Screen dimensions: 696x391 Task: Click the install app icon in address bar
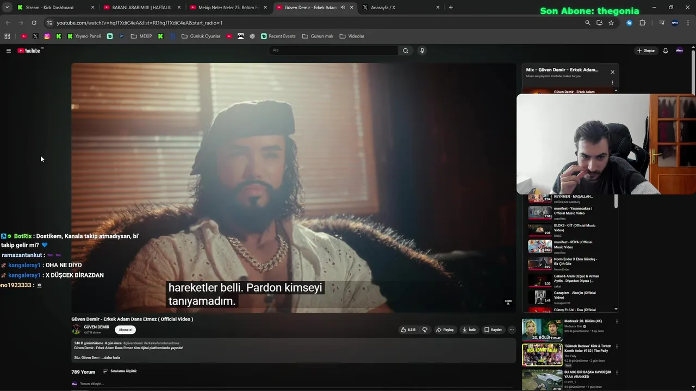click(x=599, y=23)
